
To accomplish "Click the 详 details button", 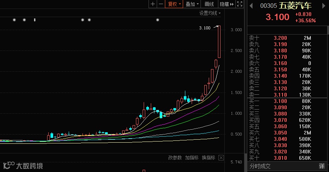I will click(322, 166).
